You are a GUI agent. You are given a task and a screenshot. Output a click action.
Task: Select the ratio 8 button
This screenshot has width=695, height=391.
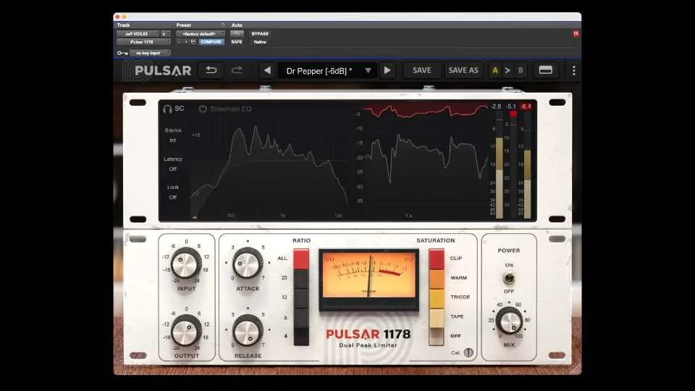pos(301,317)
